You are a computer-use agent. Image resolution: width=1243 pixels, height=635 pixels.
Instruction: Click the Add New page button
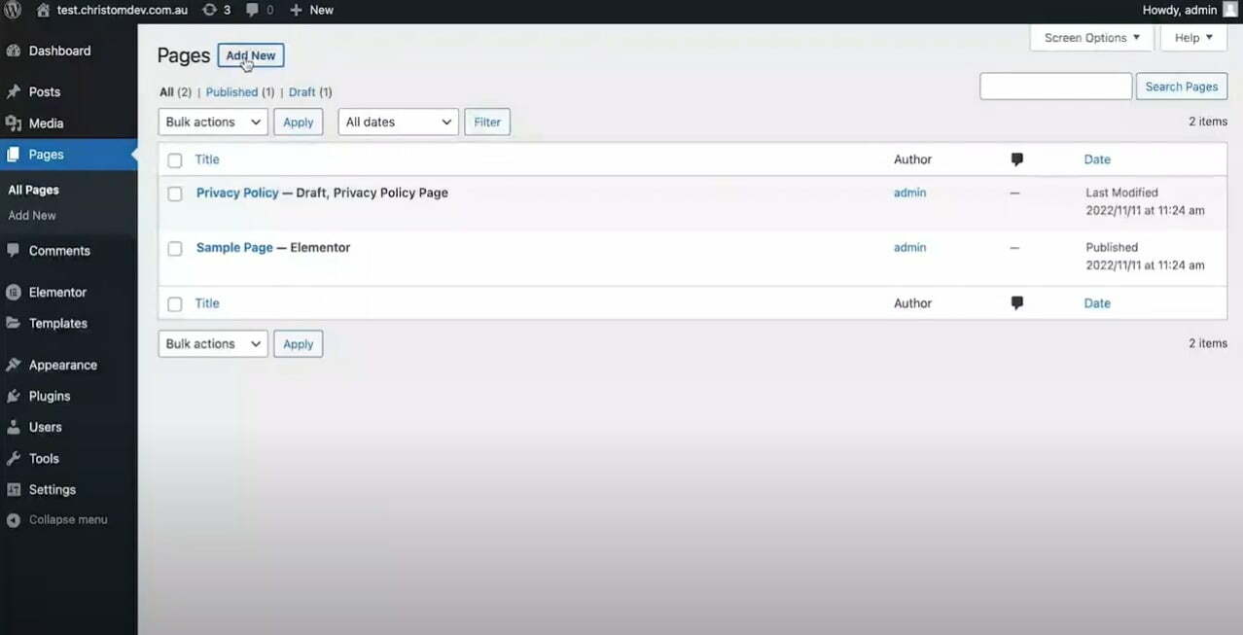point(251,55)
